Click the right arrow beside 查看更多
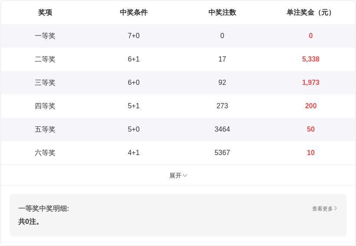The height and width of the screenshot is (246, 356). click(336, 208)
